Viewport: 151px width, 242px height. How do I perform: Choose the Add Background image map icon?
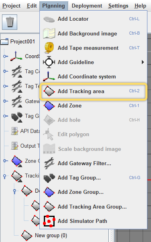(x=49, y=33)
